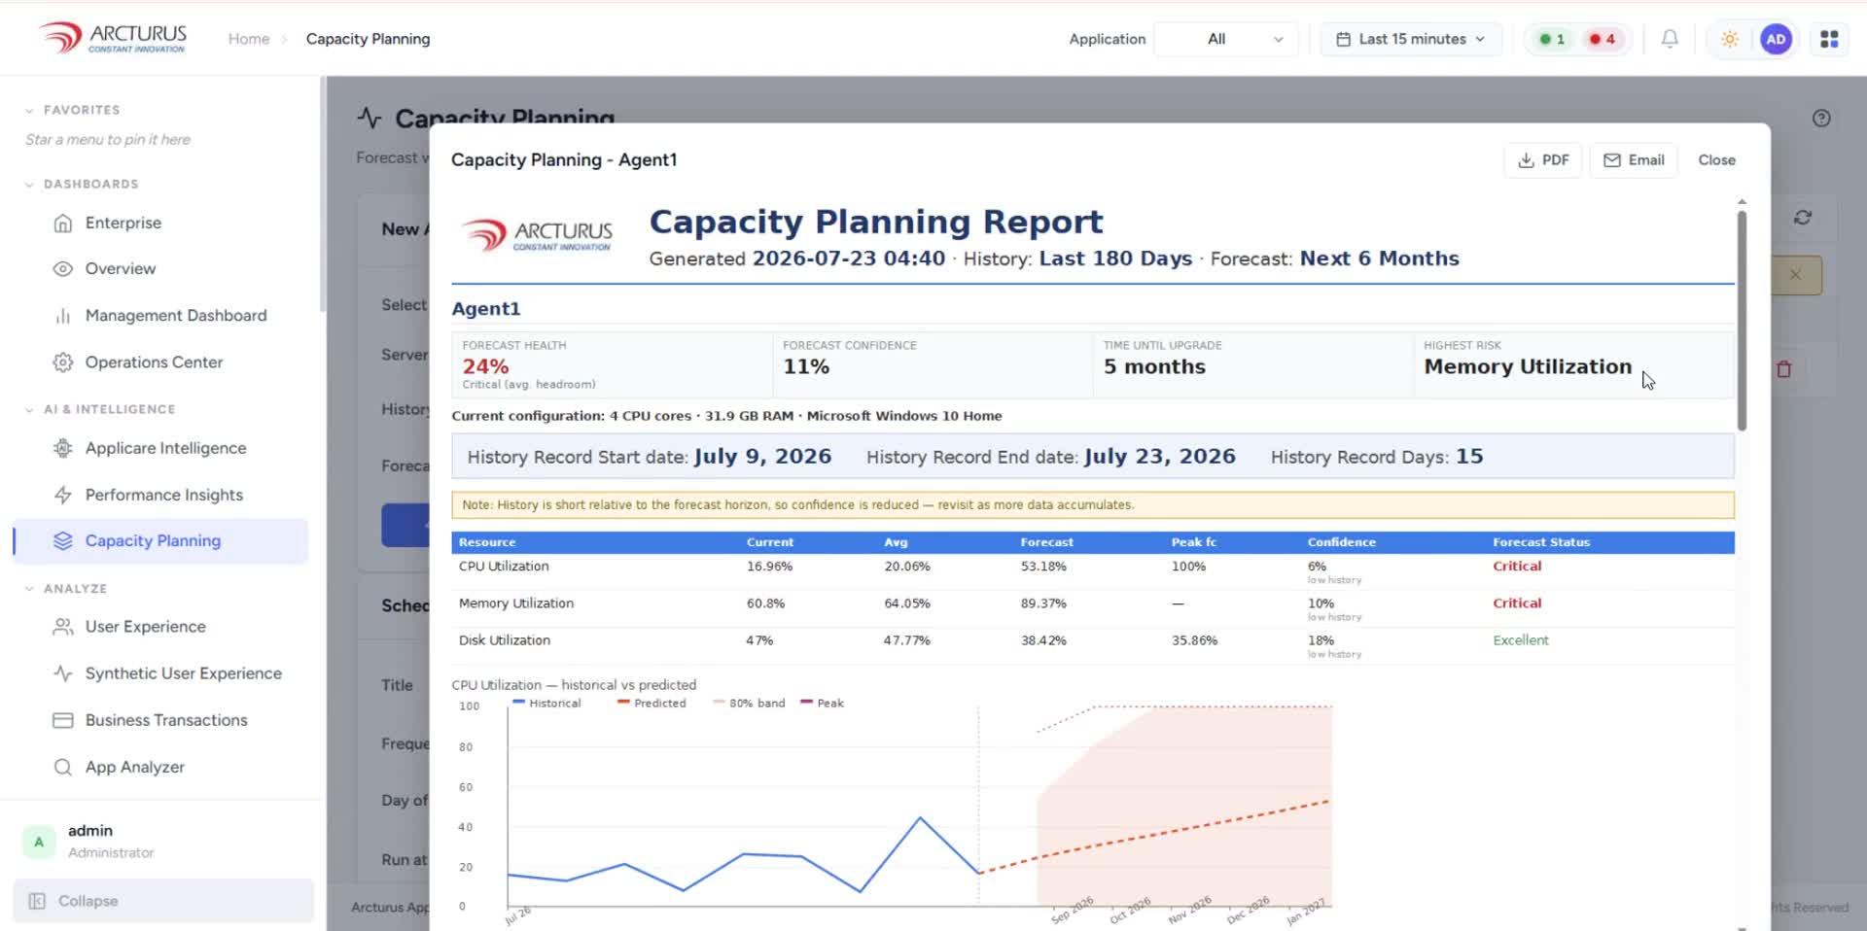
Task: Open the AD user avatar menu
Action: [x=1776, y=39]
